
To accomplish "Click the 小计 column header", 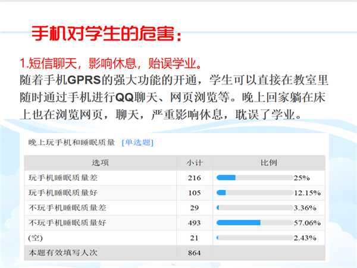I will pyautogui.click(x=195, y=163).
